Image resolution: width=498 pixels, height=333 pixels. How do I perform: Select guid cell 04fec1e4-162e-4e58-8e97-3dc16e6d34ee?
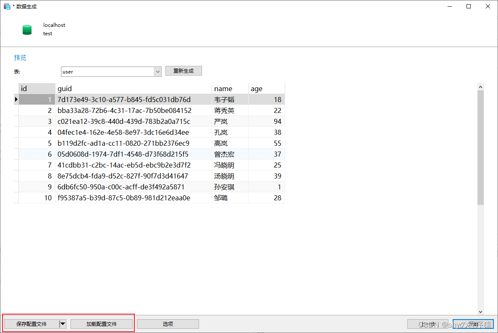coord(134,132)
